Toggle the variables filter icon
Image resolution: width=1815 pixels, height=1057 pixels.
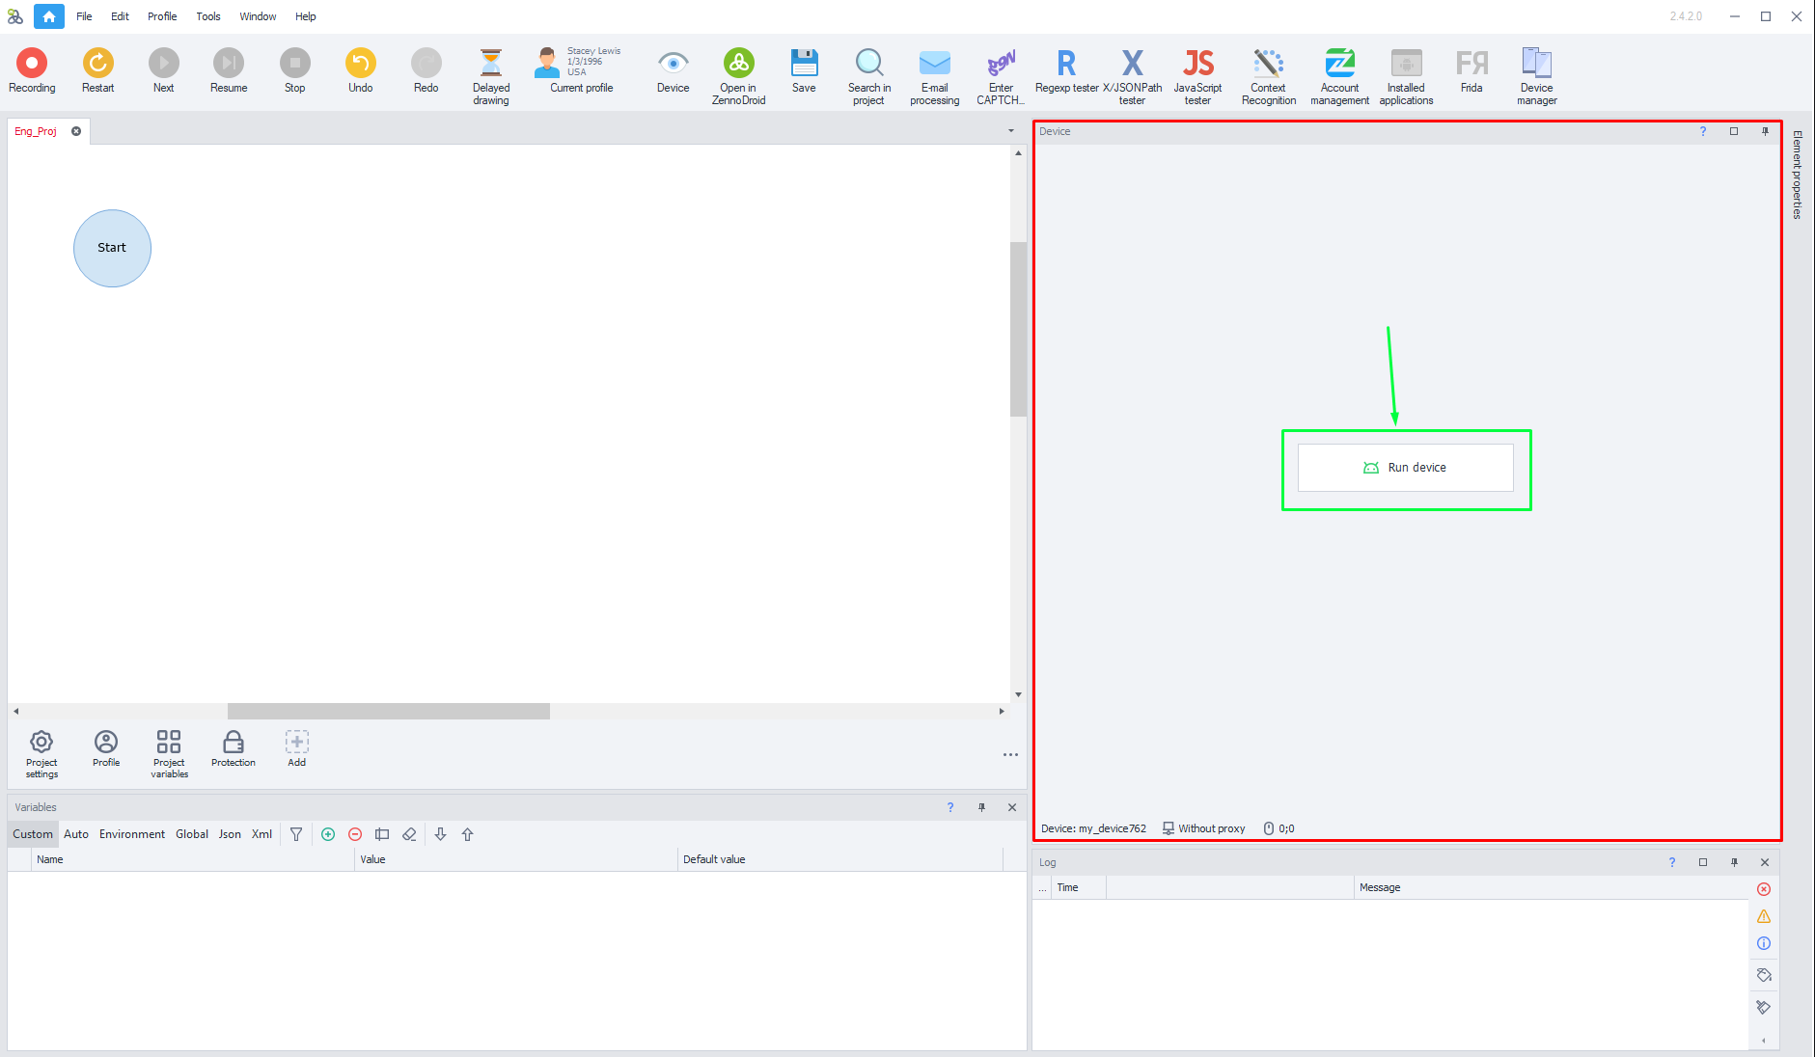point(296,834)
